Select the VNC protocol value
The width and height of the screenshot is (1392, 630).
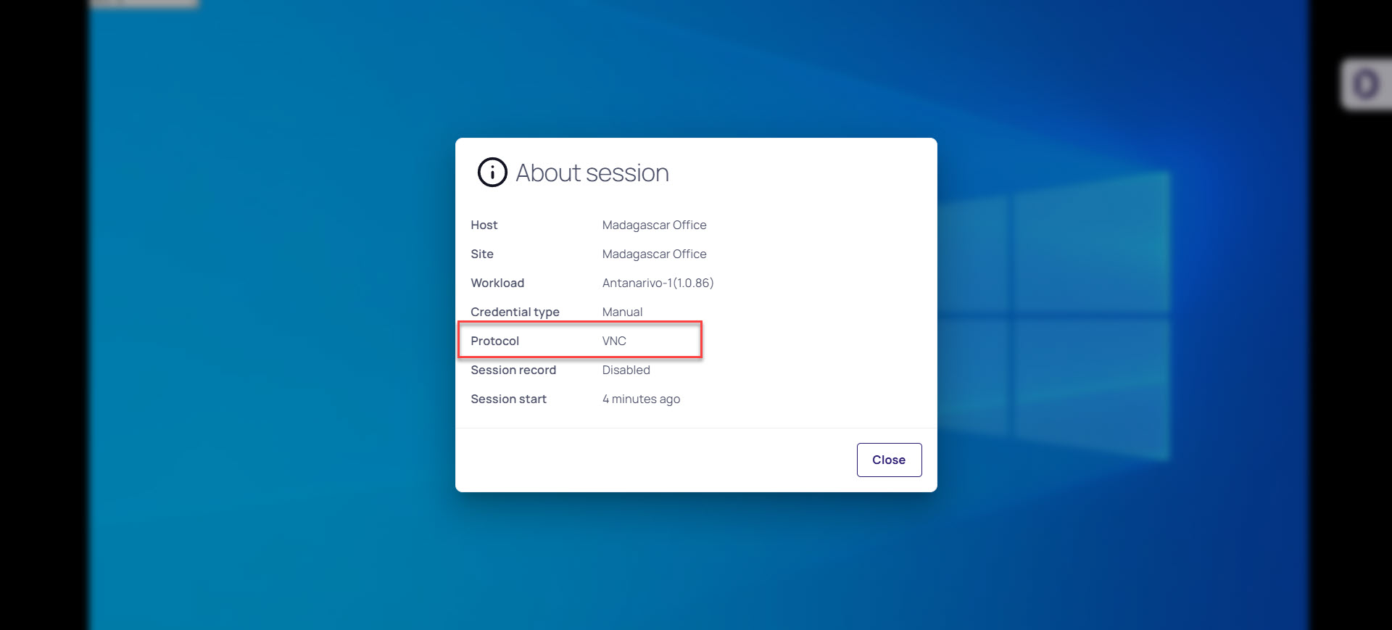[x=614, y=341]
